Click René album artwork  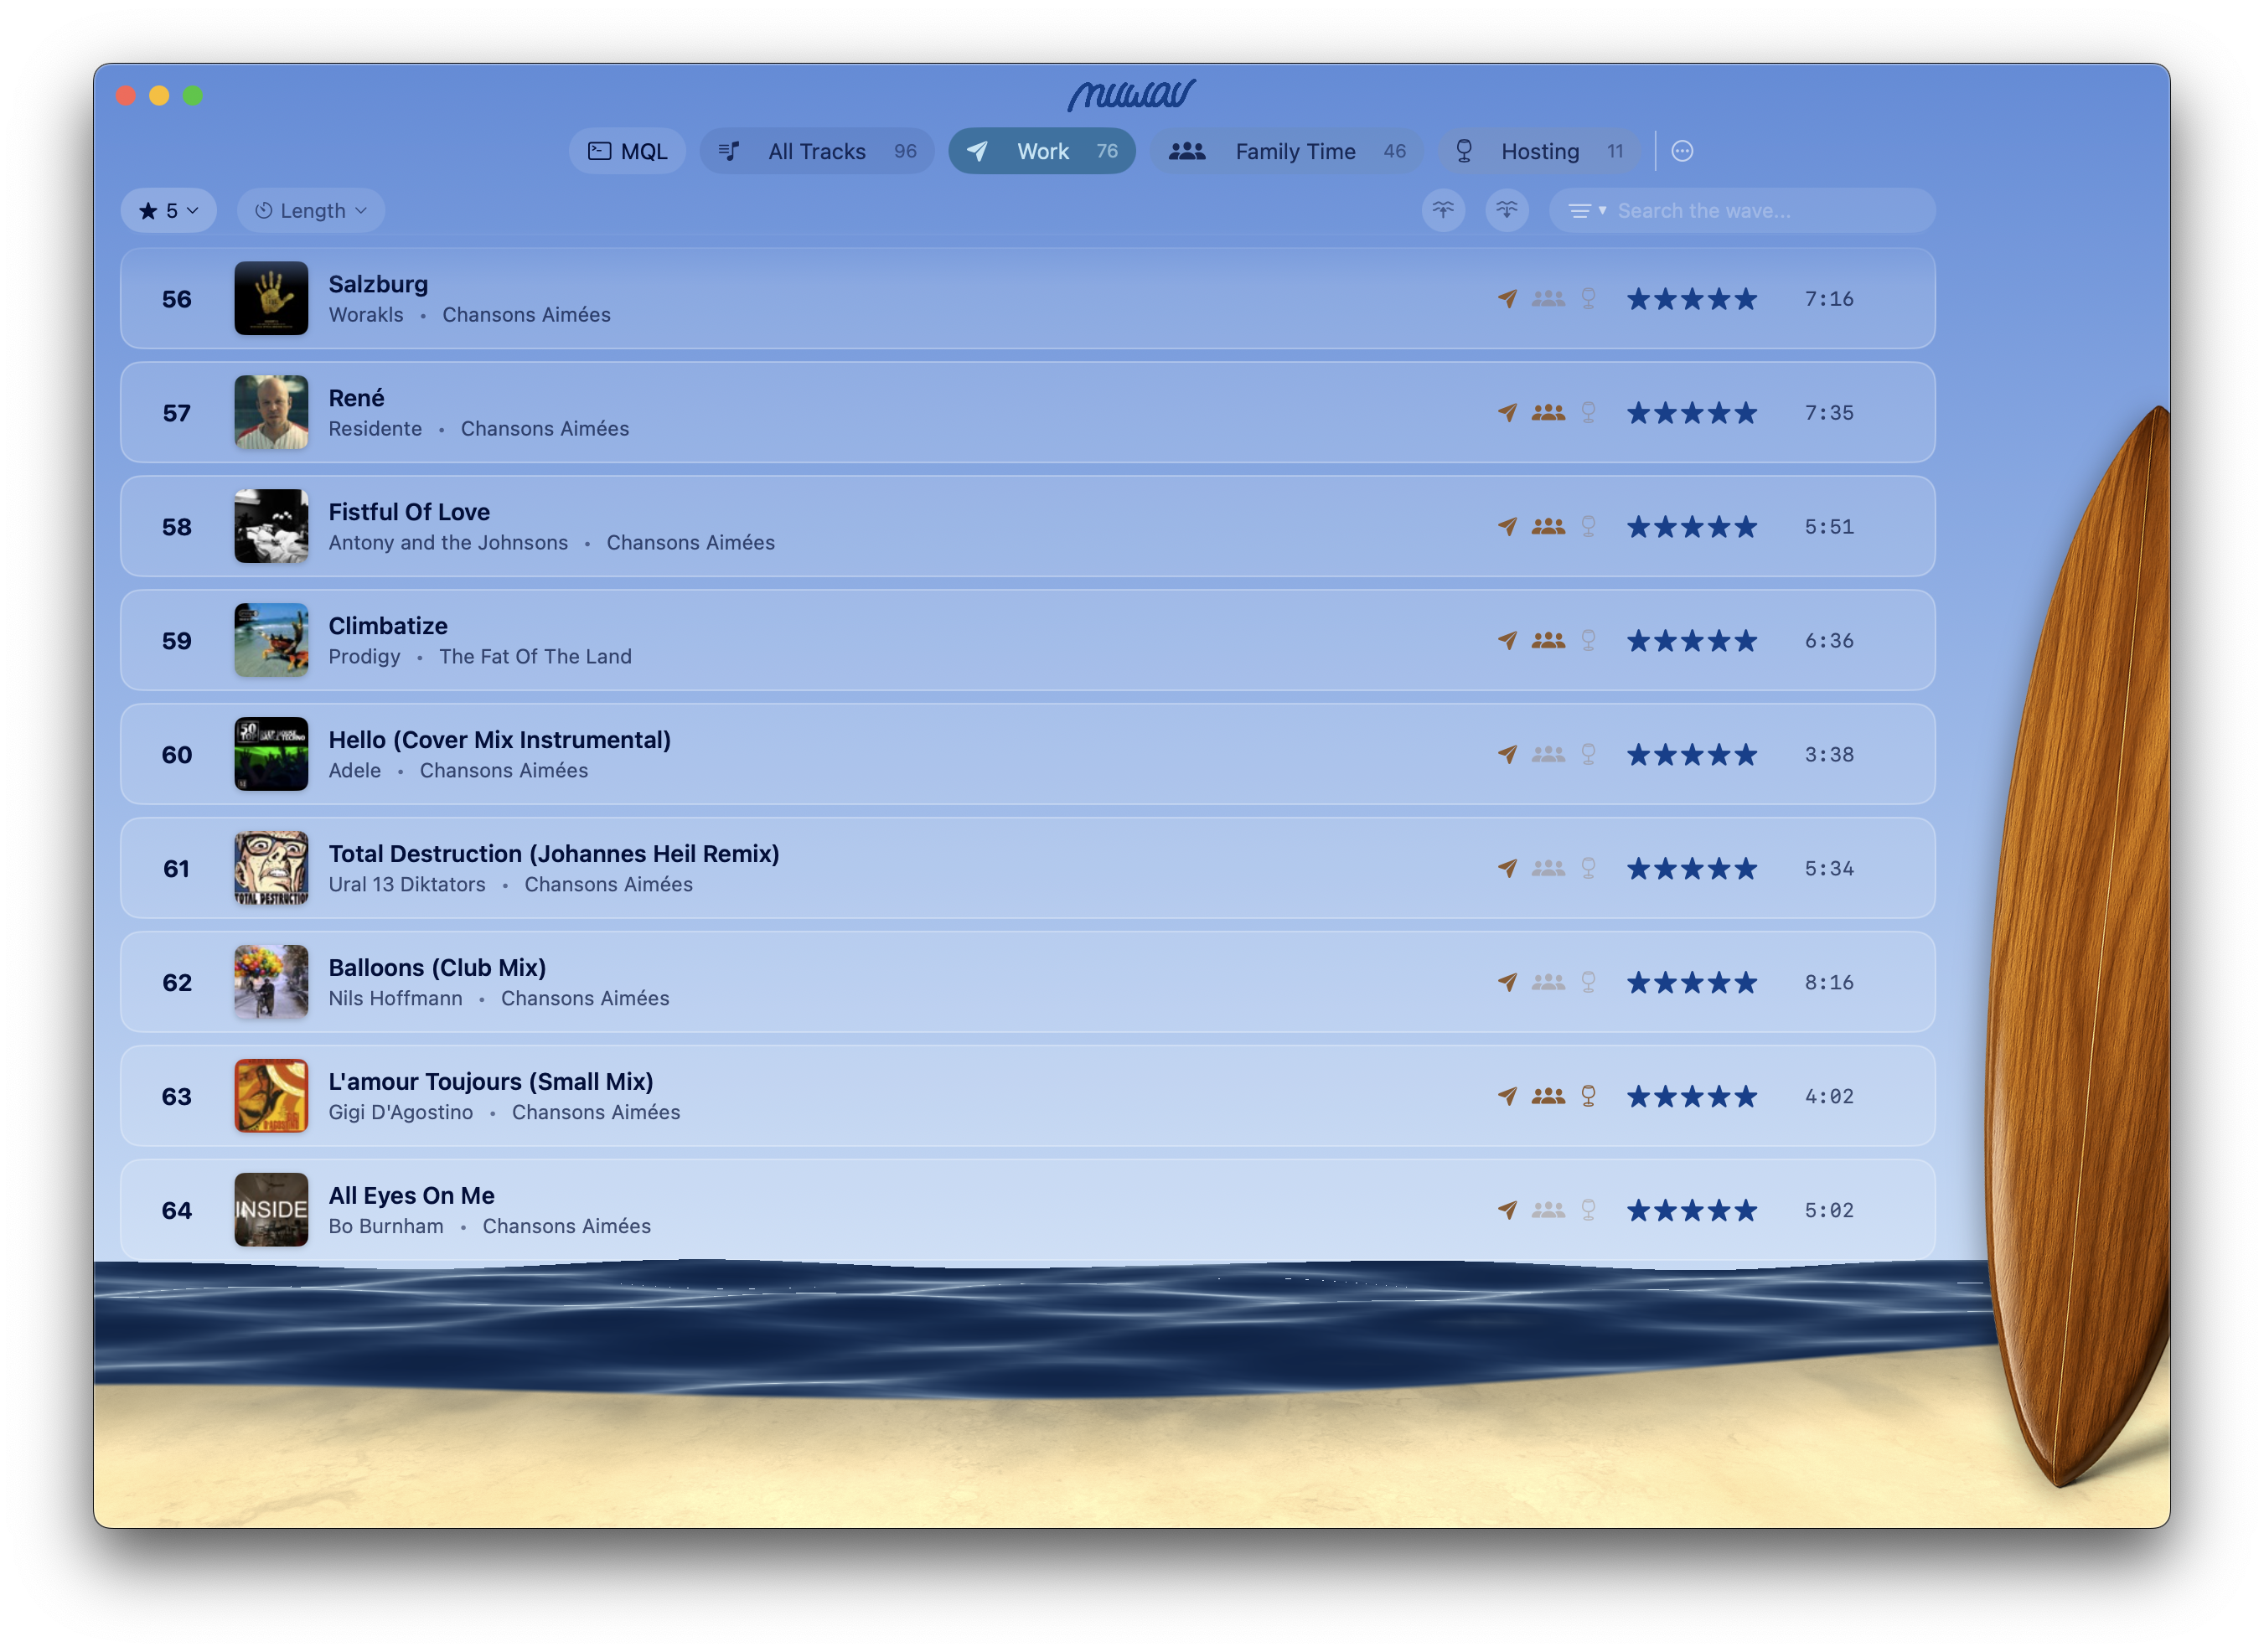(271, 412)
